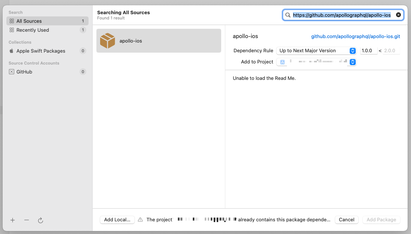Edit the maximum version 2.0.0 field
411x234 pixels.
tap(391, 50)
